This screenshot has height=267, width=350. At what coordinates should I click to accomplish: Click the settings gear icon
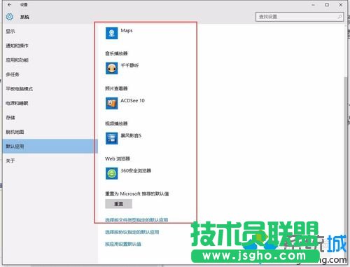(10, 17)
